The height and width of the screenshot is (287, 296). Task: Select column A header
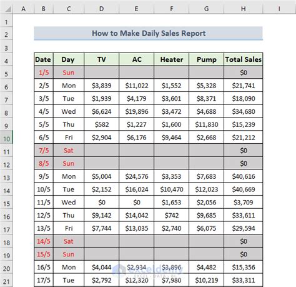point(24,9)
